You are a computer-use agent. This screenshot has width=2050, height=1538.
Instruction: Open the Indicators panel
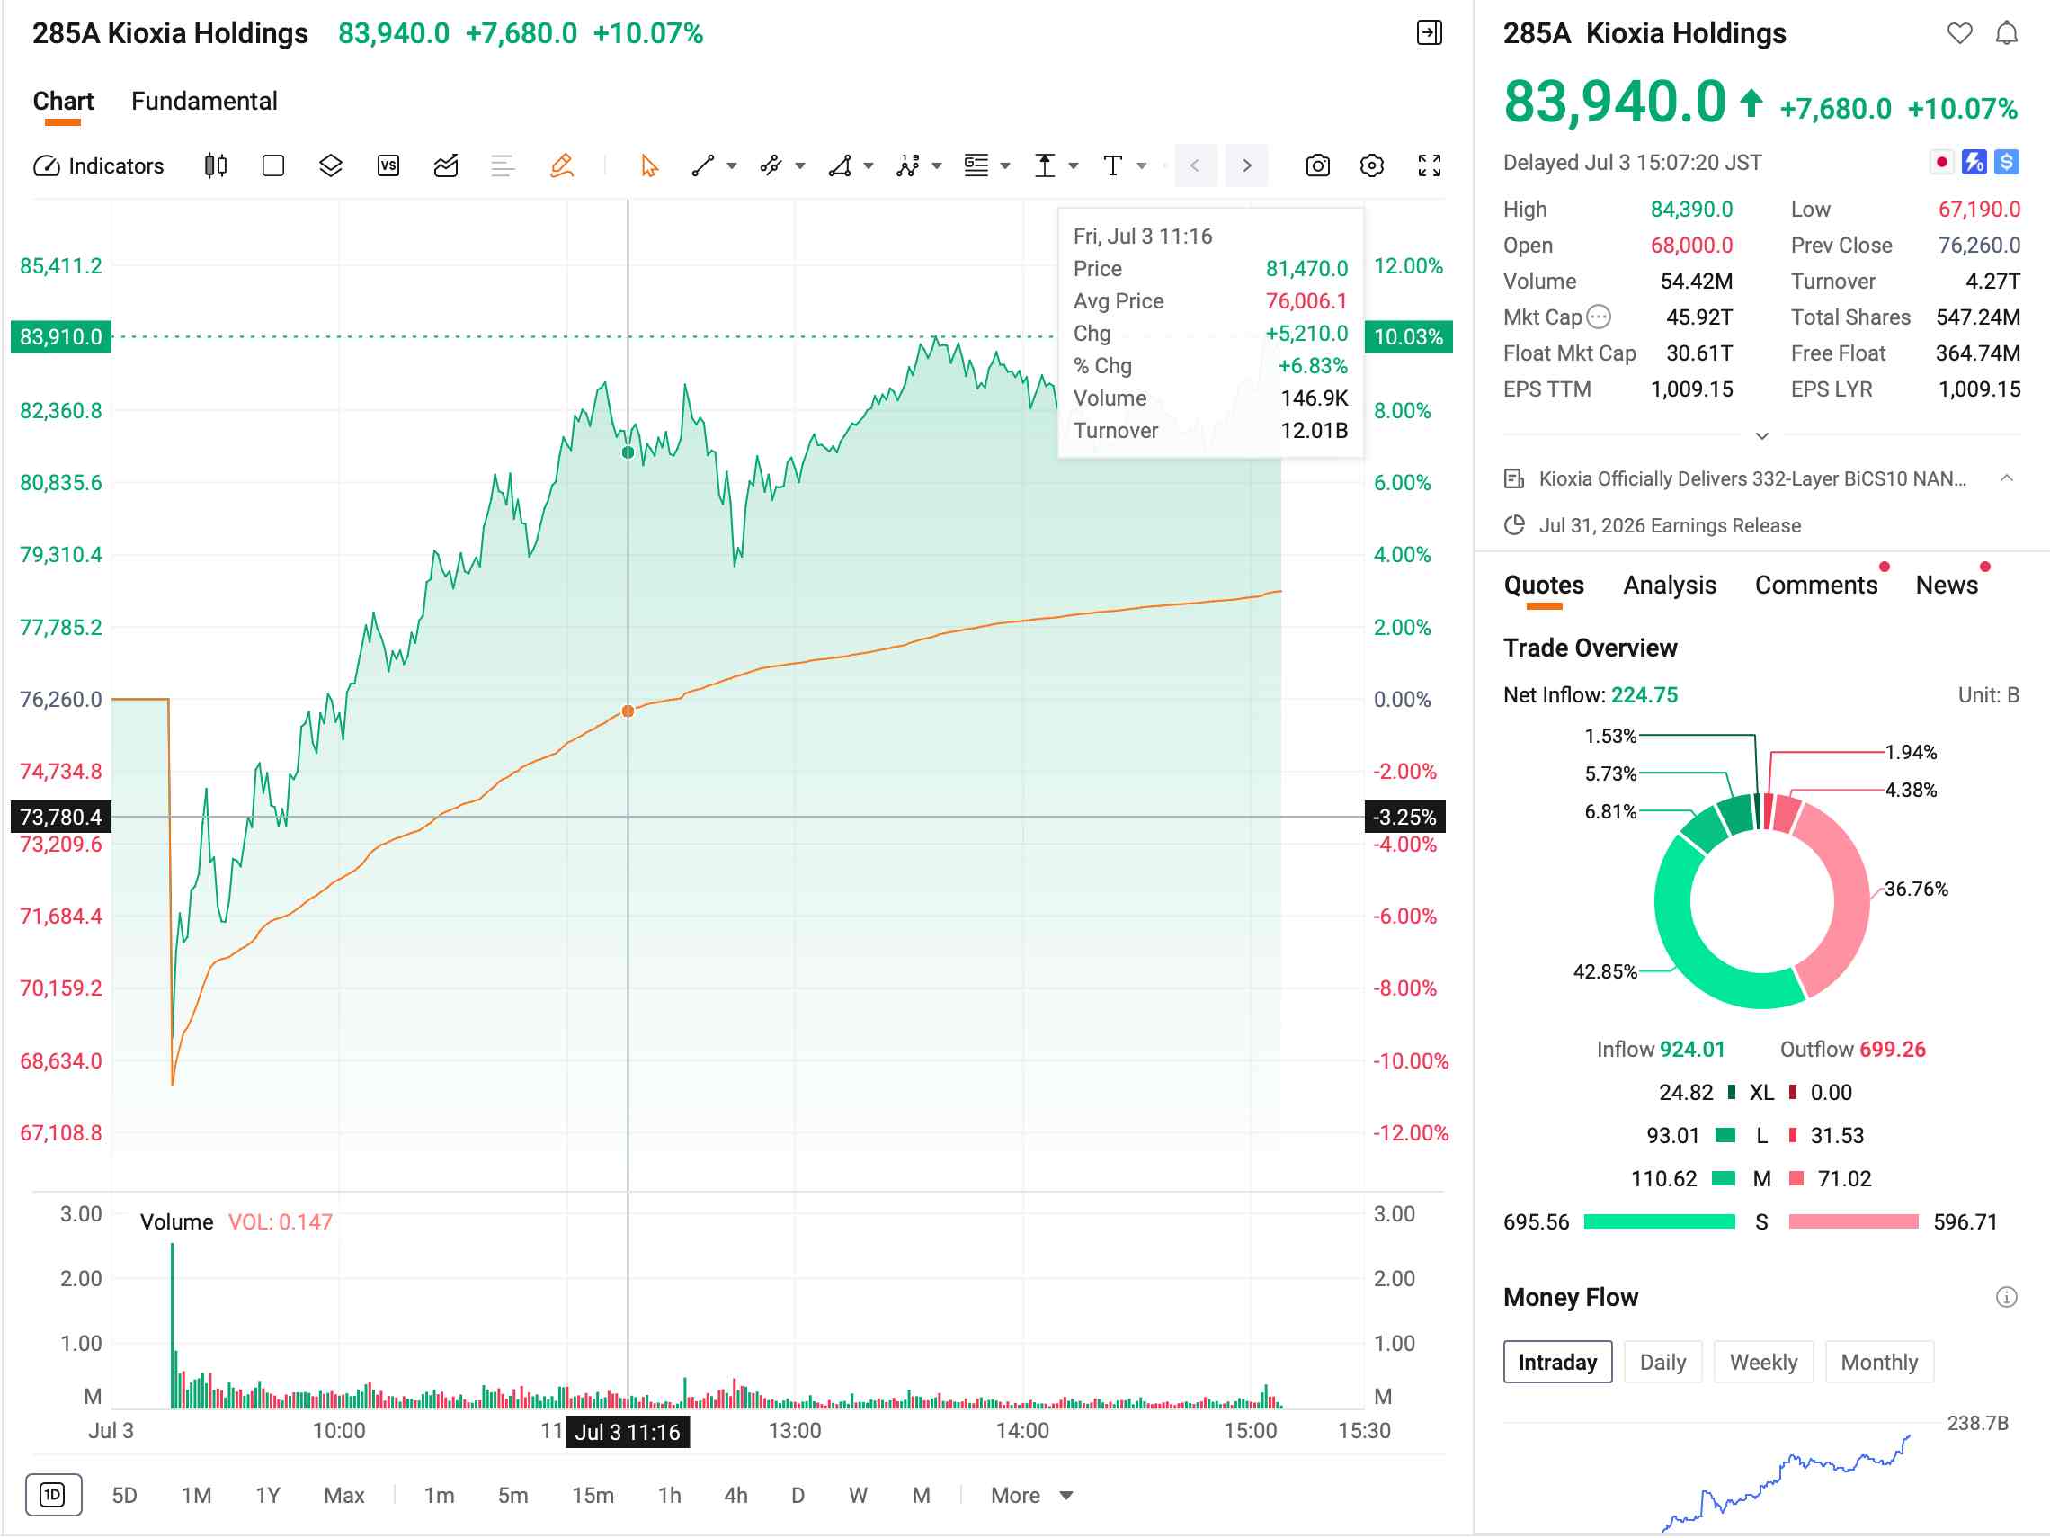99,166
